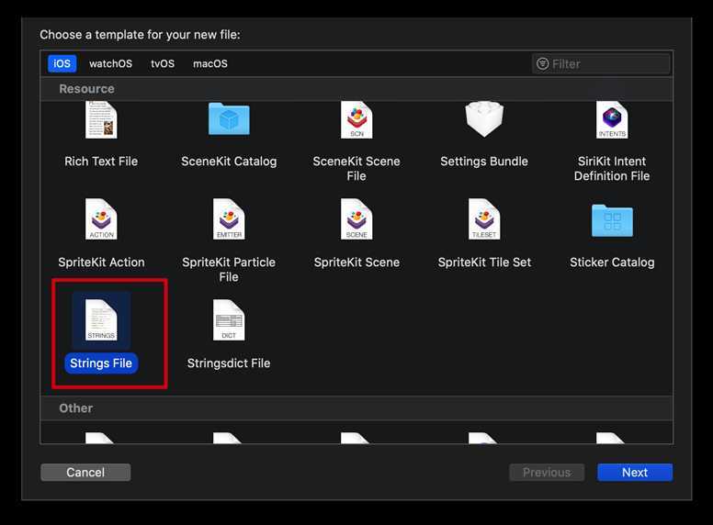This screenshot has width=713, height=525.
Task: Click the Next button
Action: click(x=635, y=473)
